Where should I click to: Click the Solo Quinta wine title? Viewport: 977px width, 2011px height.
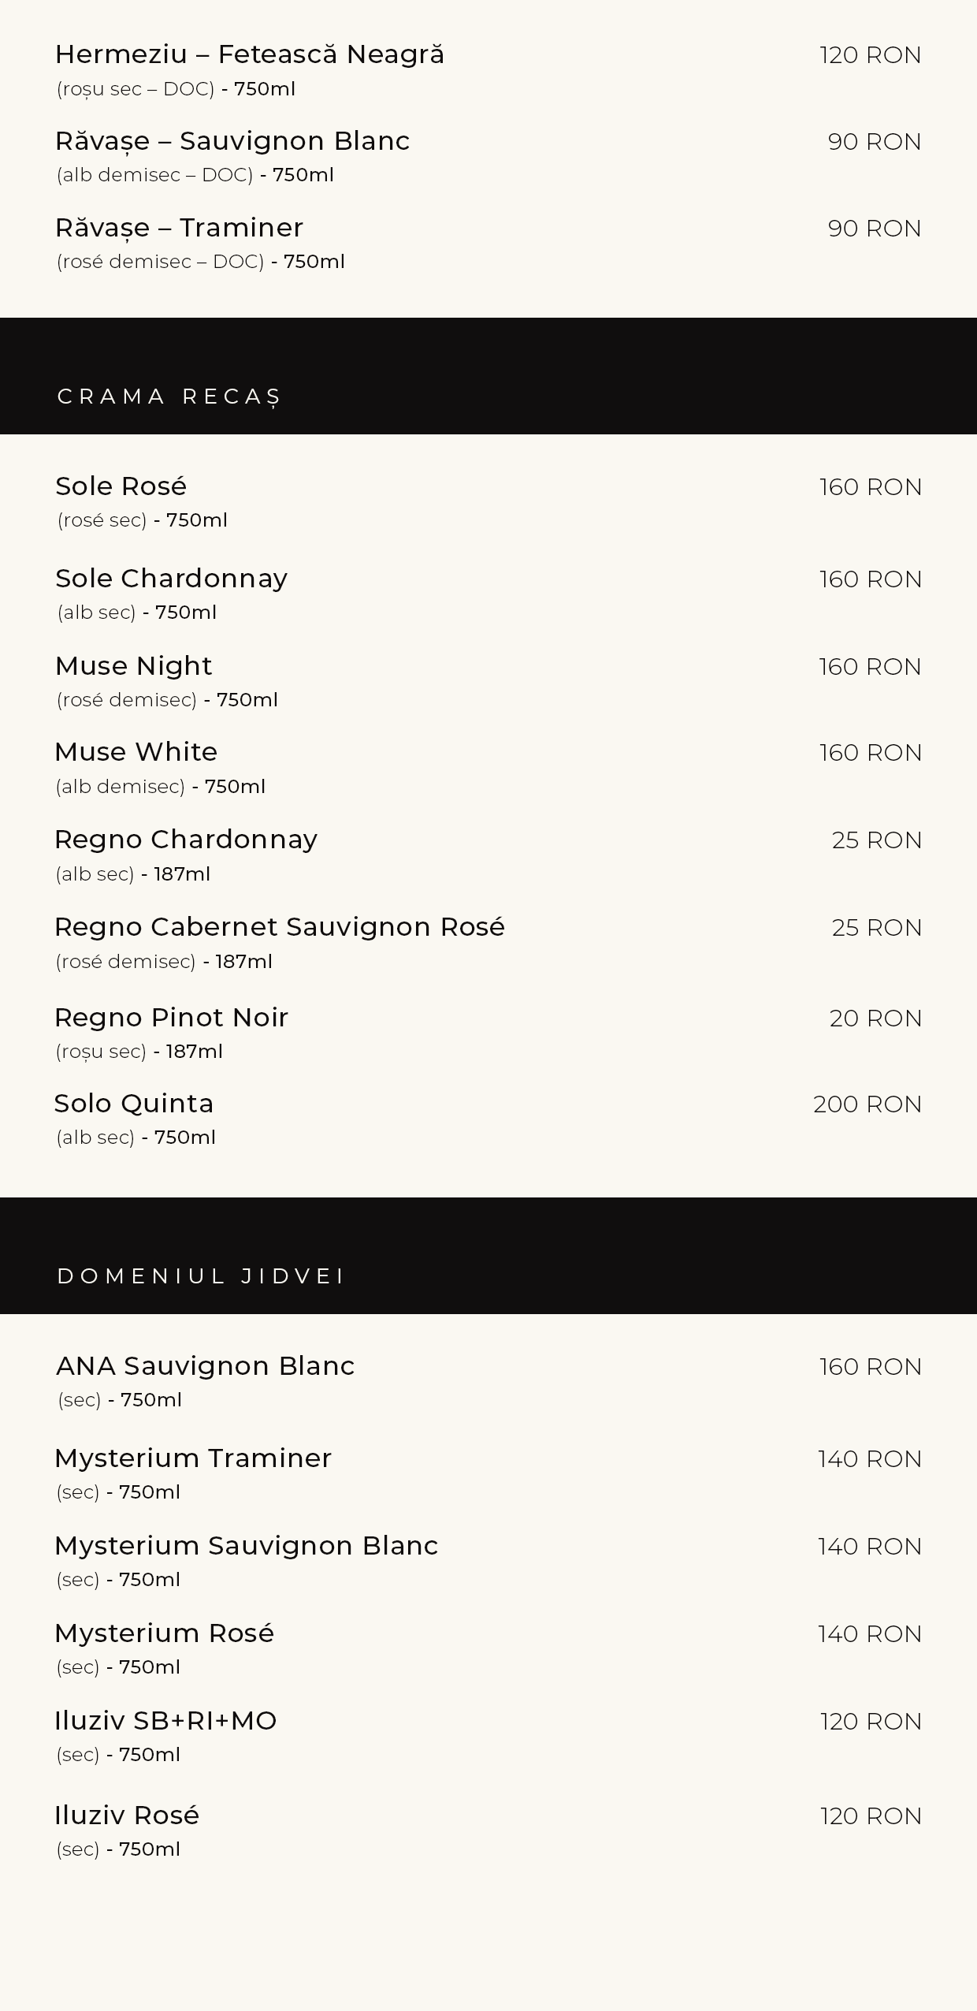[x=134, y=1104]
